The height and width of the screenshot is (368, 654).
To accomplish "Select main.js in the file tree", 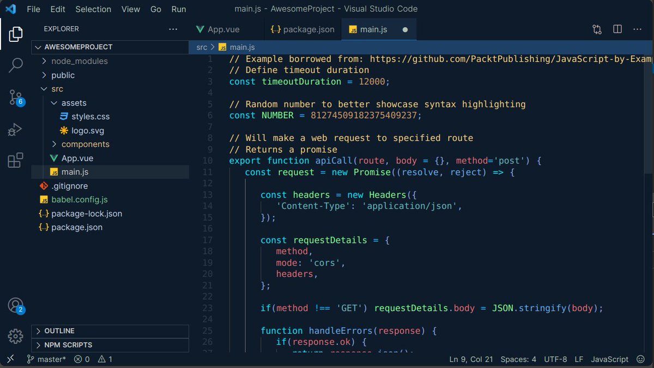I will (x=110, y=172).
